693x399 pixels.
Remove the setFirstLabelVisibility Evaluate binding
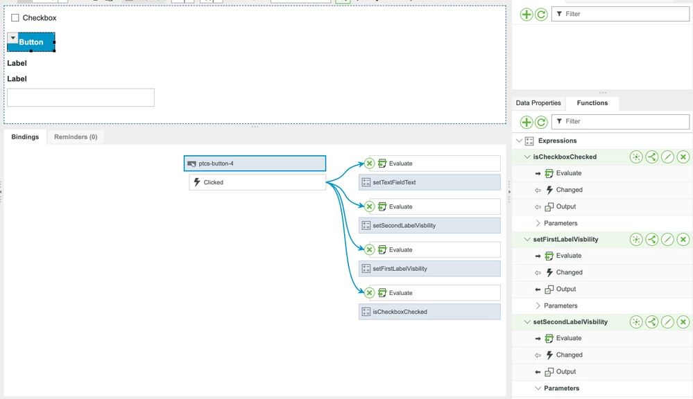[x=370, y=250]
